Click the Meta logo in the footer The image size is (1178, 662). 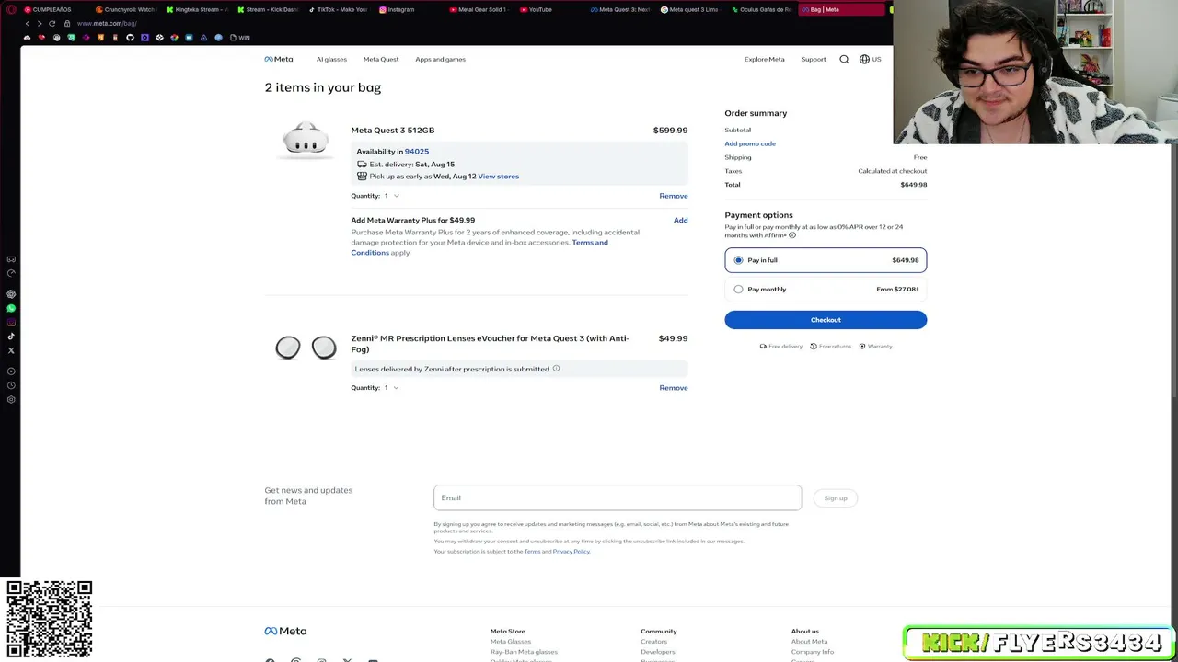point(285,631)
